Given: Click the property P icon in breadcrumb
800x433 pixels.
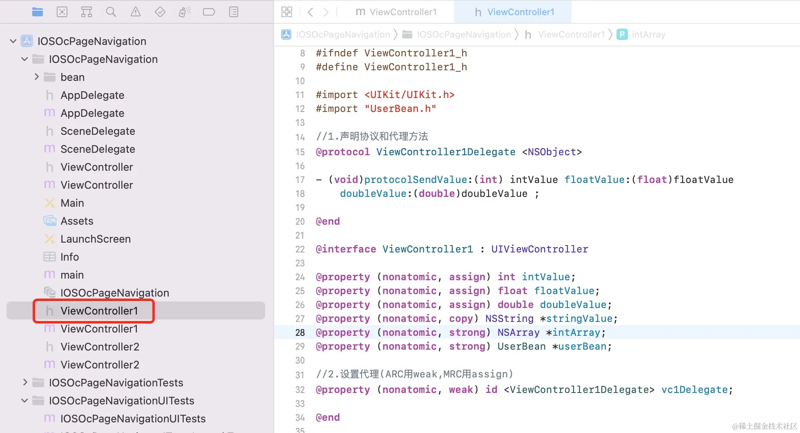Looking at the screenshot, I should [x=622, y=35].
